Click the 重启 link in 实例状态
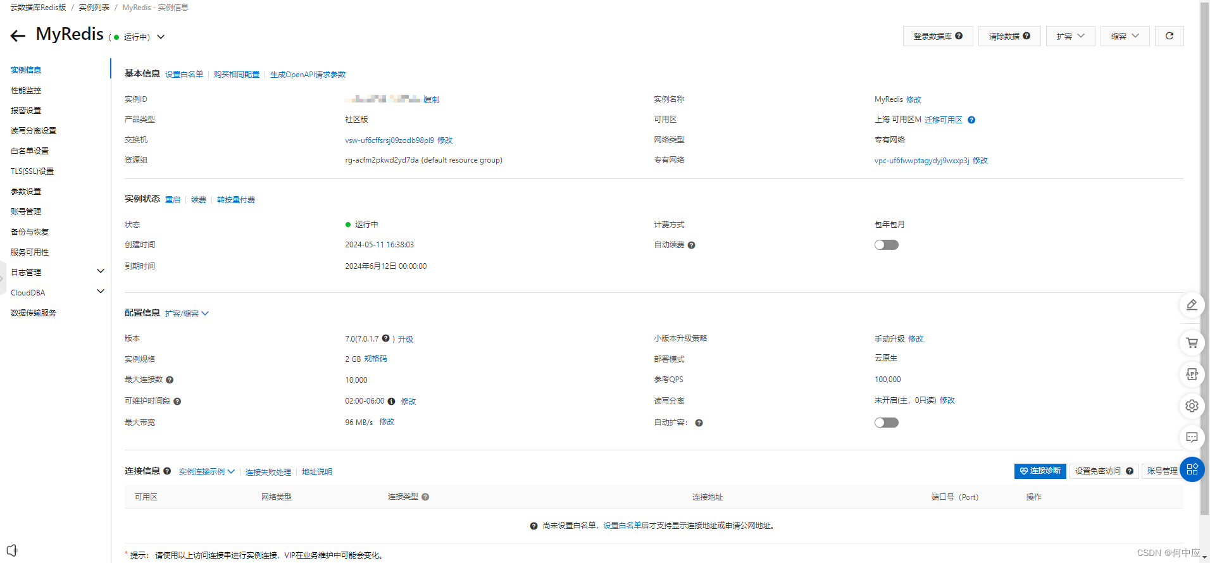This screenshot has width=1210, height=563. [173, 200]
